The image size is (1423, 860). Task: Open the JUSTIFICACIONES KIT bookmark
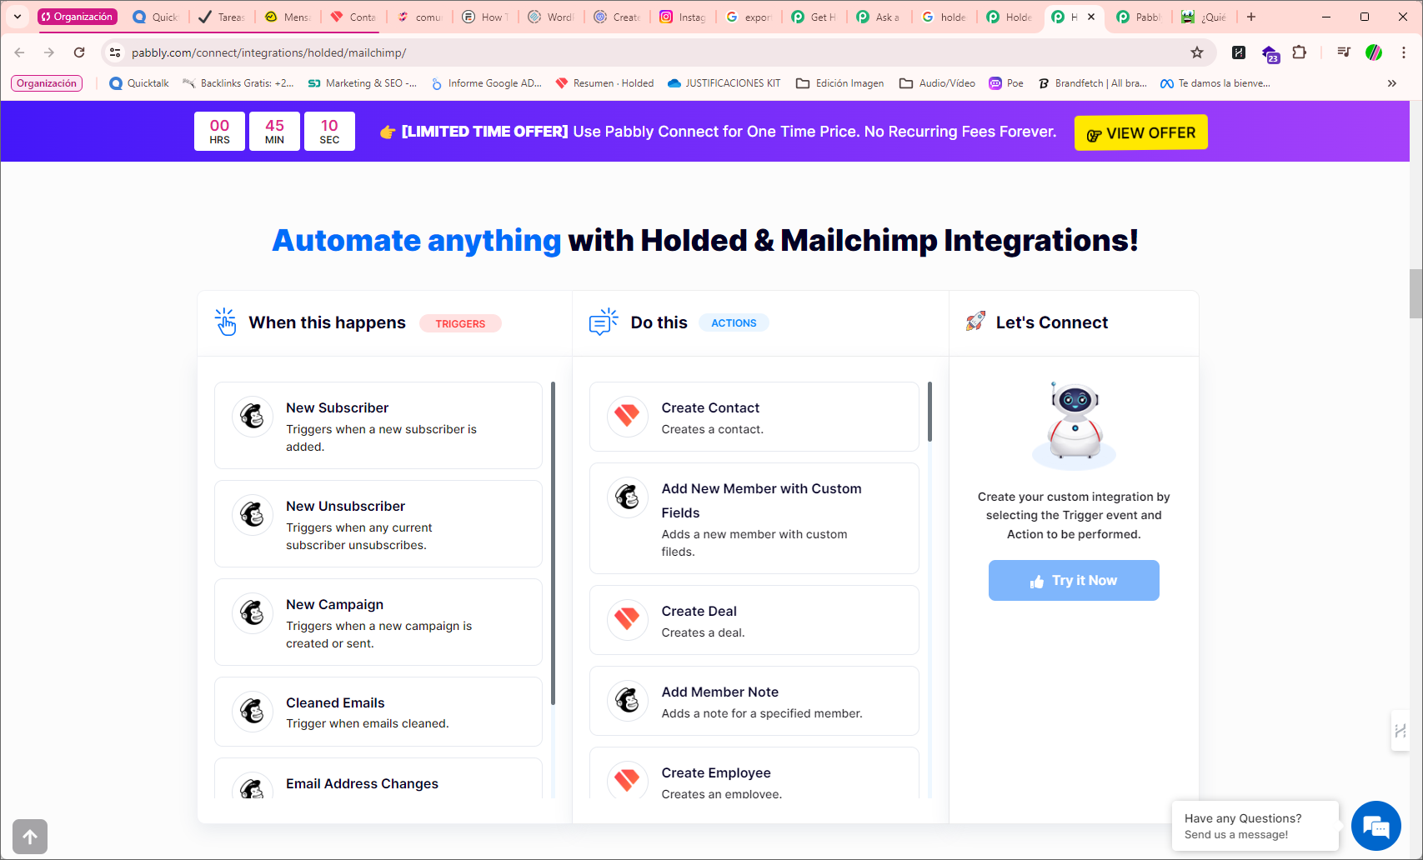tap(724, 83)
